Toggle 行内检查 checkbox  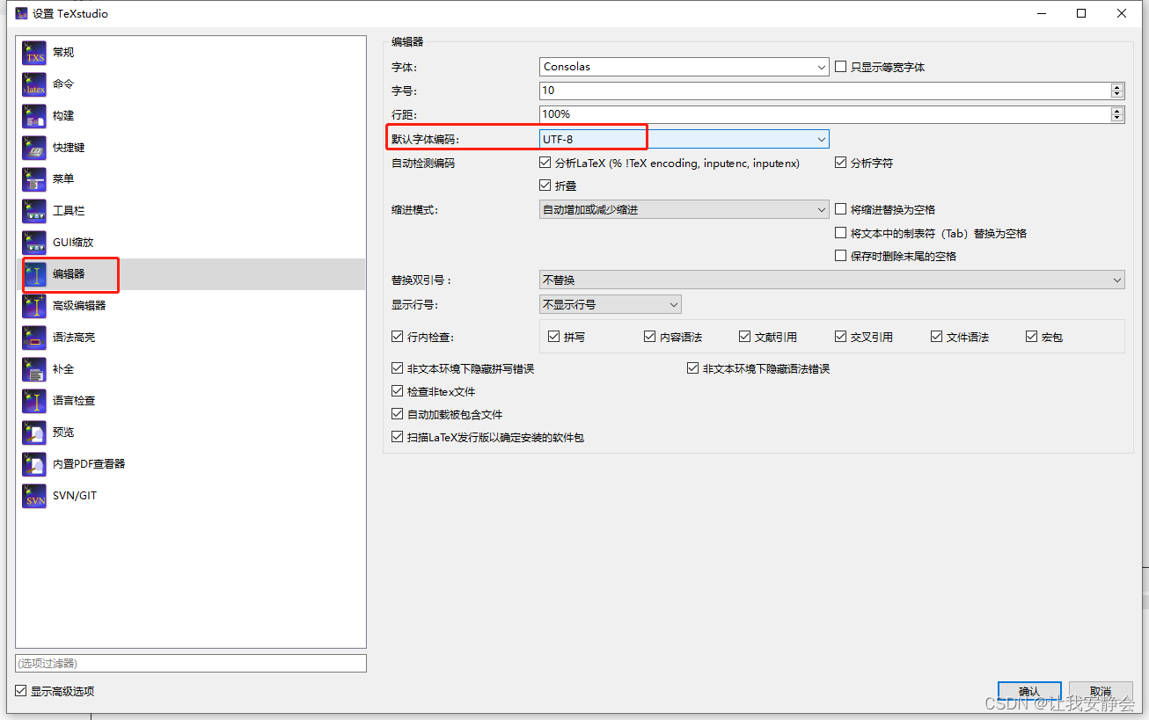(x=397, y=337)
